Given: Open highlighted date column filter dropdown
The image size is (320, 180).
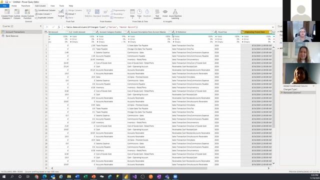Looking at the screenshot, I should 270,32.
